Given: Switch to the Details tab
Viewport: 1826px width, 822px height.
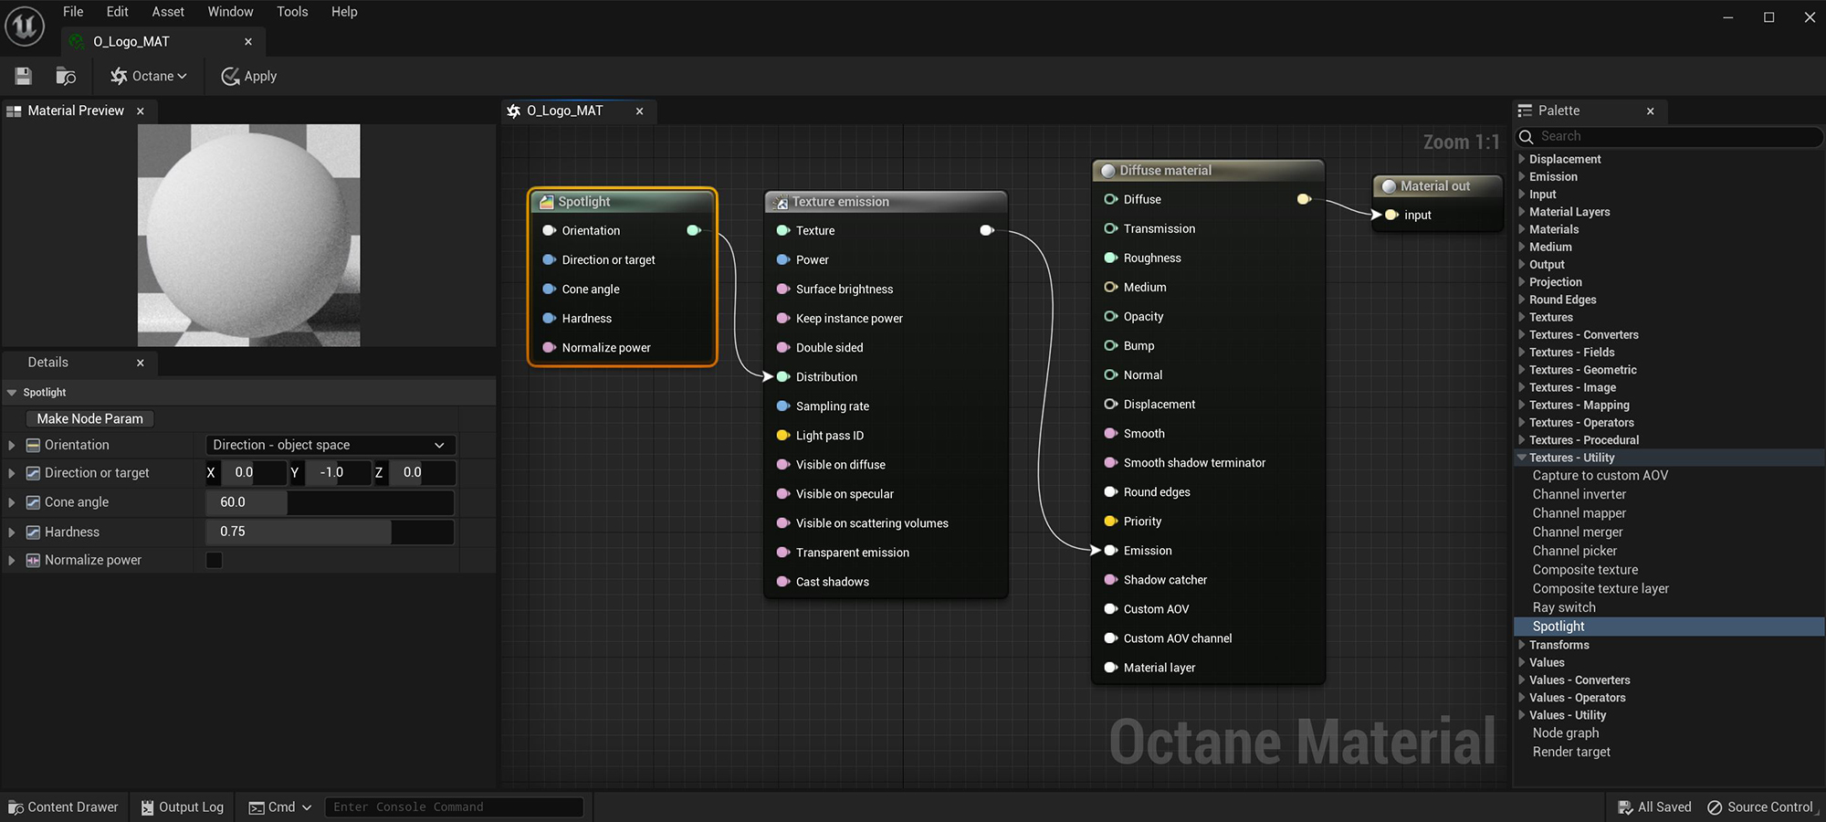Looking at the screenshot, I should [x=48, y=363].
